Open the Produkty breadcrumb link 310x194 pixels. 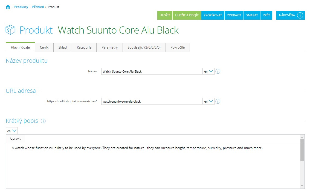click(21, 7)
